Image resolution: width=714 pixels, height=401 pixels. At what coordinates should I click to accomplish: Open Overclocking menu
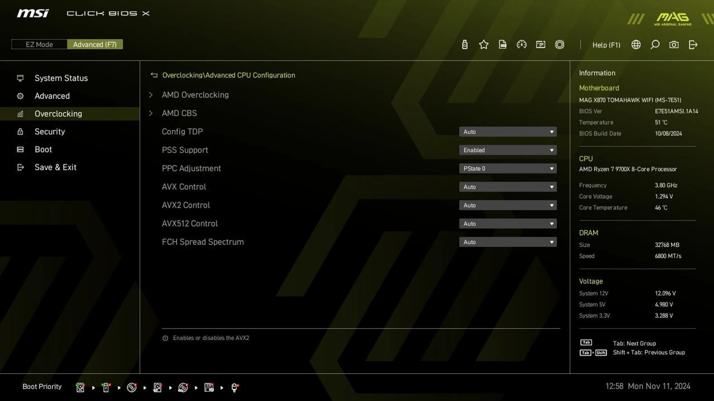58,114
